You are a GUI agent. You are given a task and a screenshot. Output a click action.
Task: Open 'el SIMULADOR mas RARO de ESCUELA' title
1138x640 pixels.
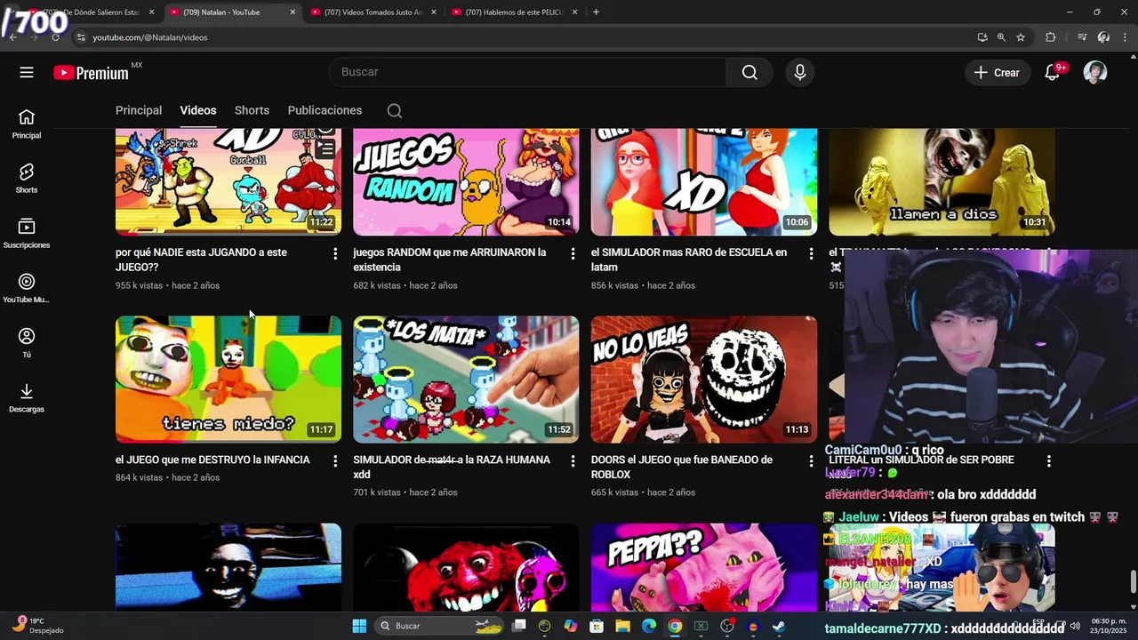tap(689, 260)
